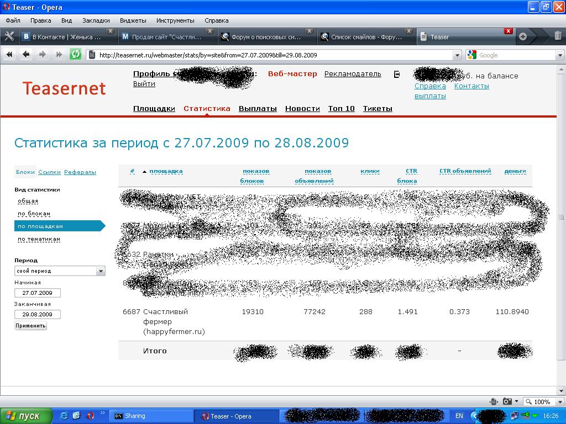
Task: Open the Площадки navigation link
Action: pos(154,109)
